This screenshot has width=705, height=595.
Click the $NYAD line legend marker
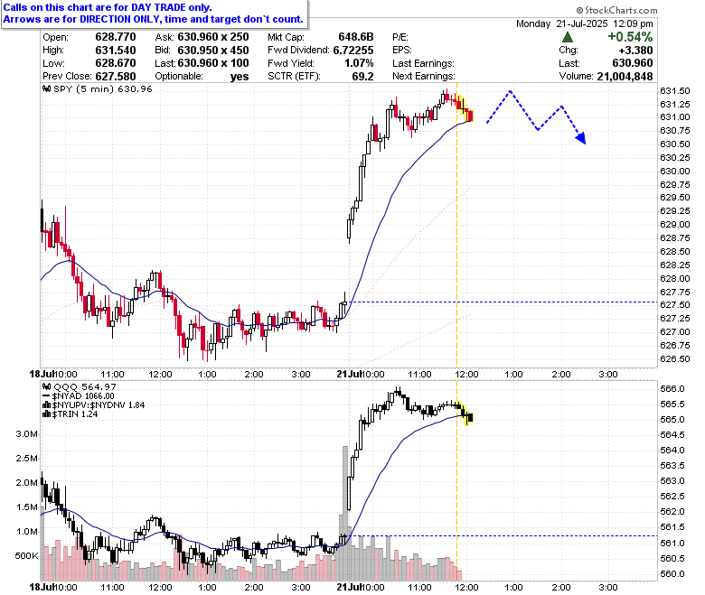47,396
